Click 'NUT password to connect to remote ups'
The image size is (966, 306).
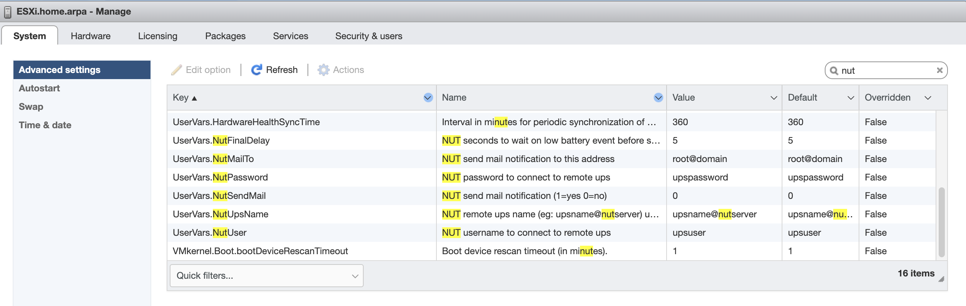point(526,177)
